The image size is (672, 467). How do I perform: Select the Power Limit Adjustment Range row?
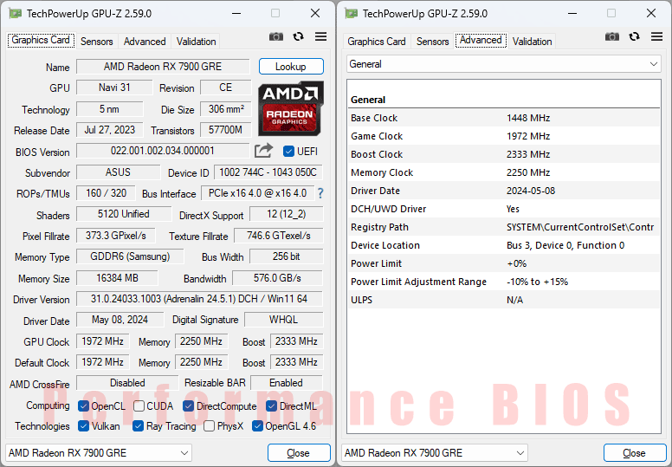pyautogui.click(x=504, y=282)
